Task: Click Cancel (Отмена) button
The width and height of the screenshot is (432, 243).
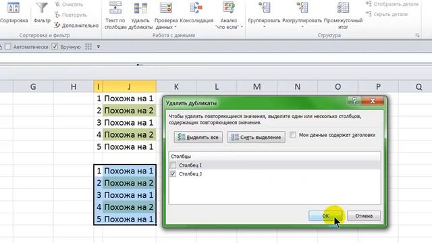Action: pos(364,216)
